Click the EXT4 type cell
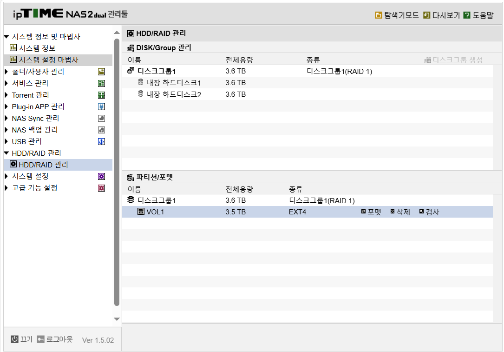The height and width of the screenshot is (352, 504). 297,212
